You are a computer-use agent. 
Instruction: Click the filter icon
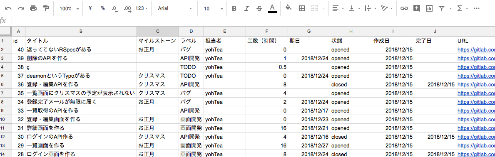(442, 8)
